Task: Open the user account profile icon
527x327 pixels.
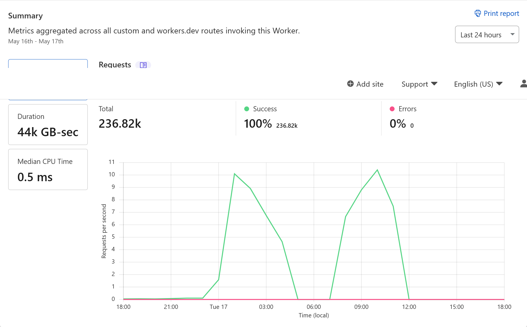Action: coord(524,84)
